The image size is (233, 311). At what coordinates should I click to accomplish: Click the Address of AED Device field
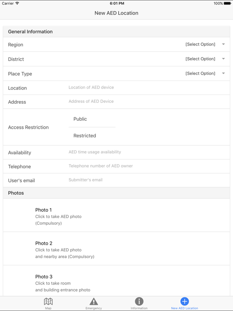(148, 101)
